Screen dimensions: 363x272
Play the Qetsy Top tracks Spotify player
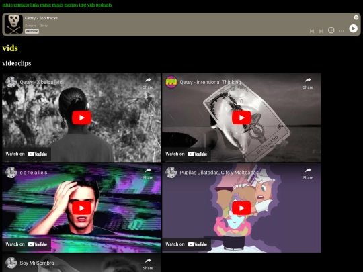(x=353, y=28)
